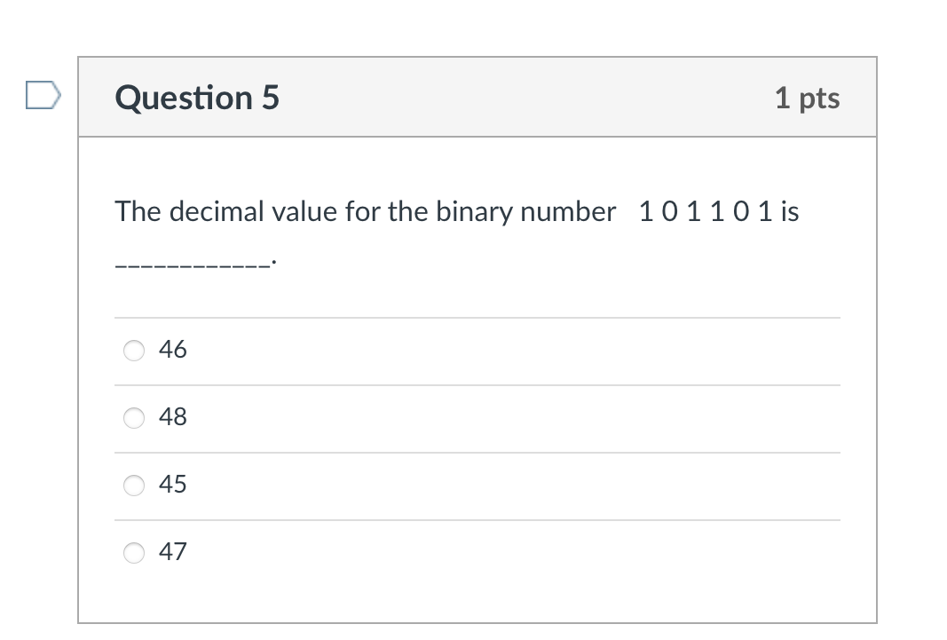Choose the radio button for 45
The width and height of the screenshot is (947, 640).
[x=134, y=486]
